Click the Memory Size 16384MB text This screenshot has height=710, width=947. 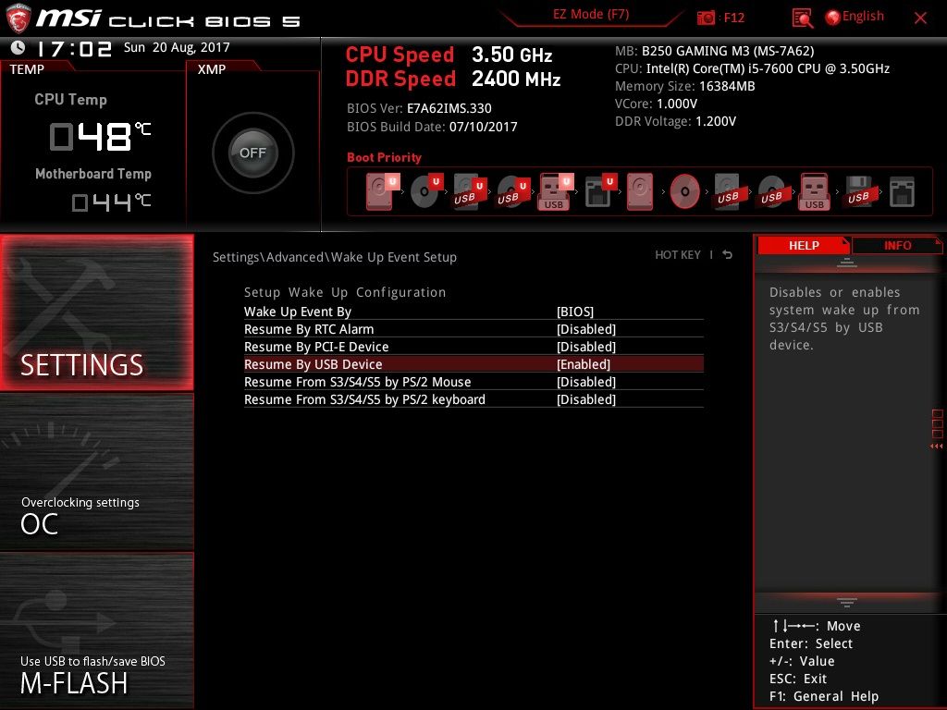pyautogui.click(x=684, y=86)
